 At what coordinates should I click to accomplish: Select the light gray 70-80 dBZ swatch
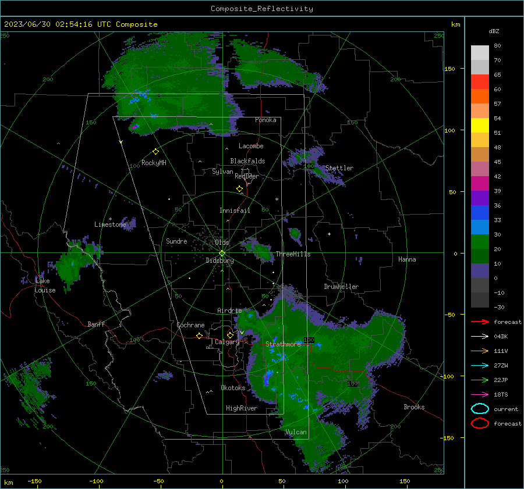[480, 53]
